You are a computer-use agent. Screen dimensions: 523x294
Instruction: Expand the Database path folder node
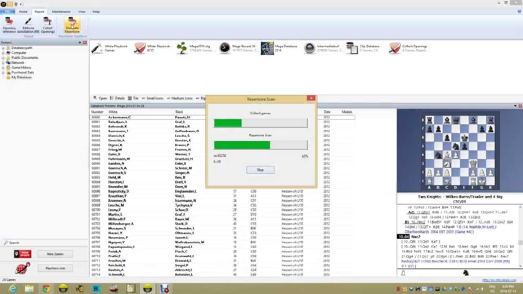[x=3, y=48]
